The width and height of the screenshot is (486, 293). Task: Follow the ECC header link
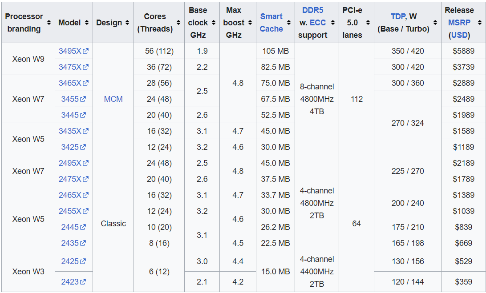(x=317, y=23)
